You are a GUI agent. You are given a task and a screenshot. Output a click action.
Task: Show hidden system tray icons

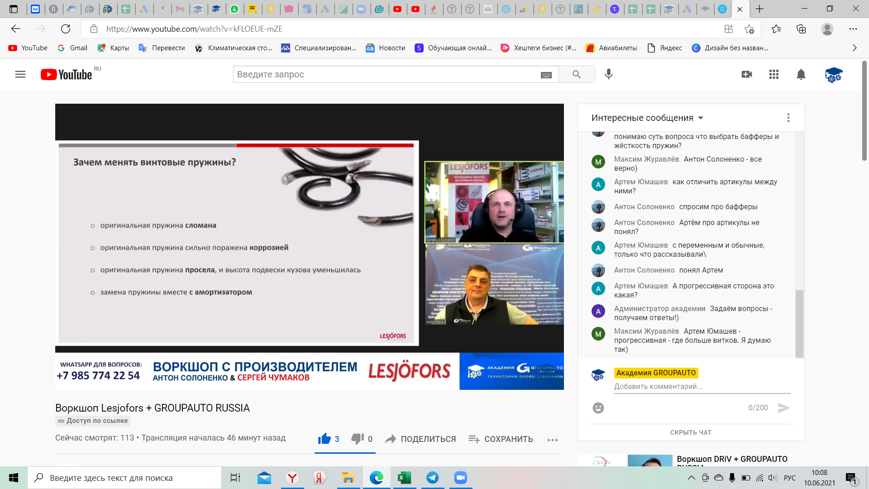691,478
